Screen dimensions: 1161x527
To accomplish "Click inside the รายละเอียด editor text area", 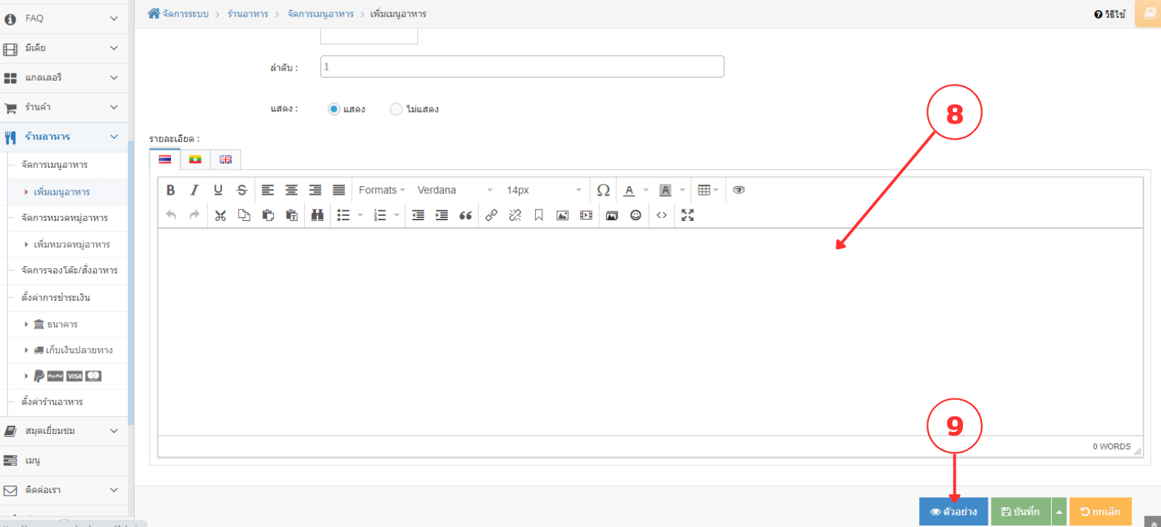I will coord(650,332).
